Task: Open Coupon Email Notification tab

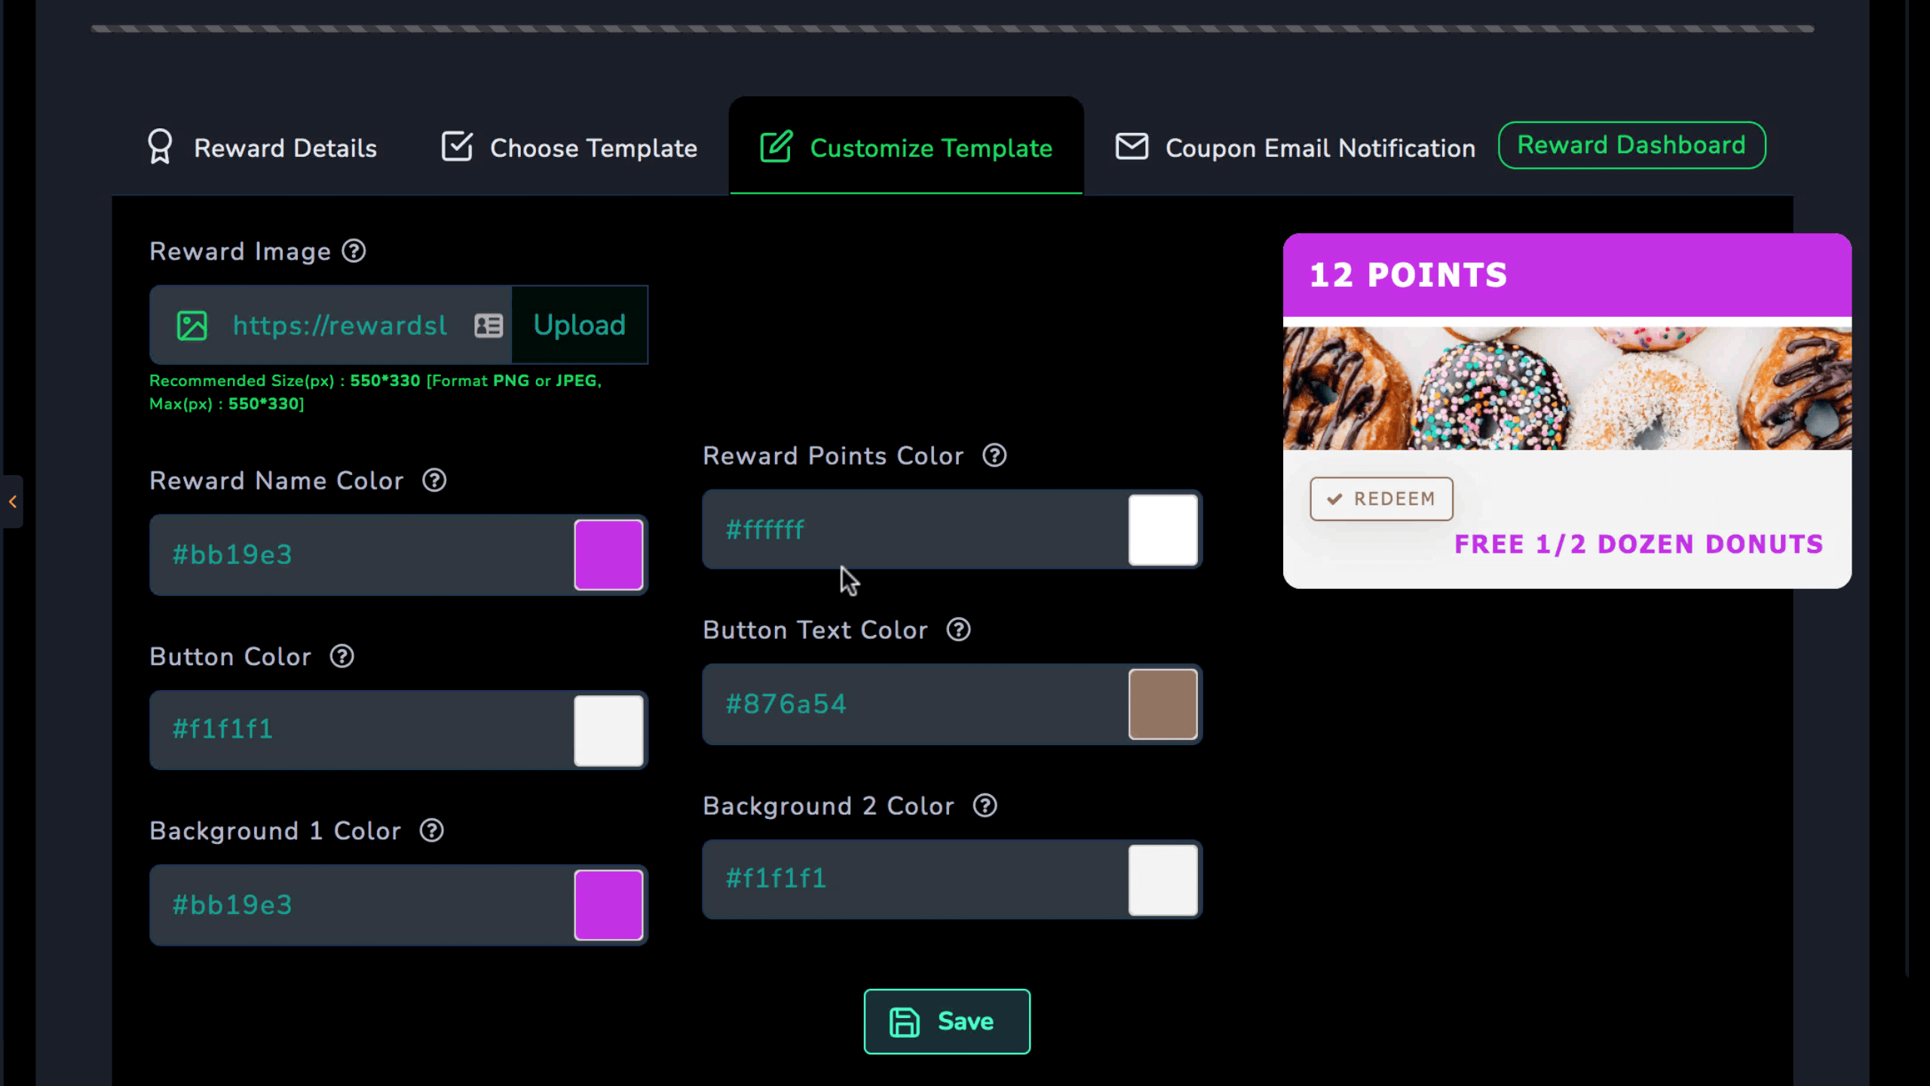Action: pyautogui.click(x=1295, y=148)
